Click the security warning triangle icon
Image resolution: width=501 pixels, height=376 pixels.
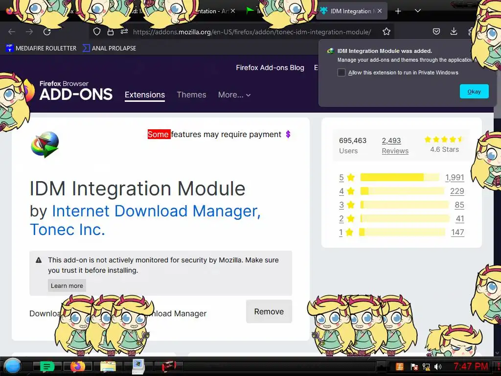click(39, 260)
